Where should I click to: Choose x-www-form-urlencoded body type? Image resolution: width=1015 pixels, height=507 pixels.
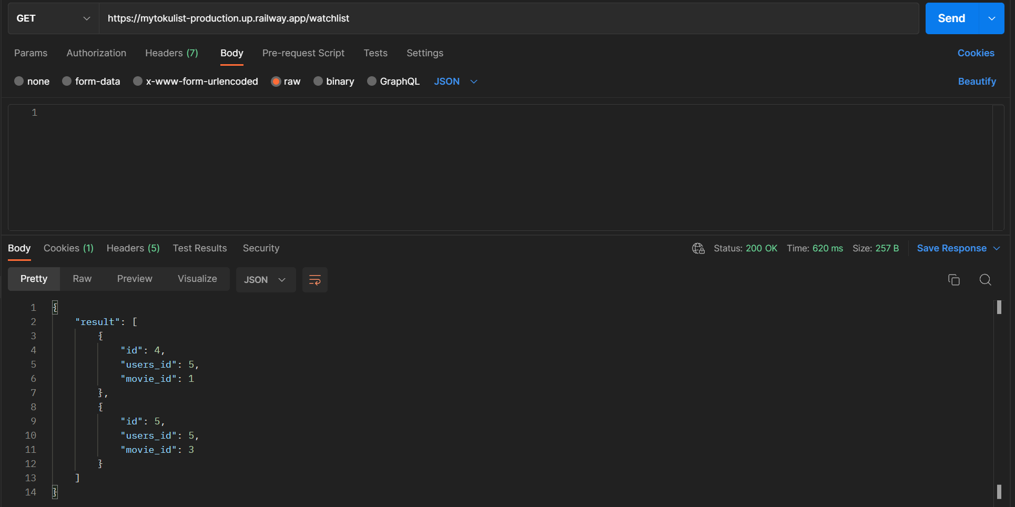pyautogui.click(x=138, y=81)
